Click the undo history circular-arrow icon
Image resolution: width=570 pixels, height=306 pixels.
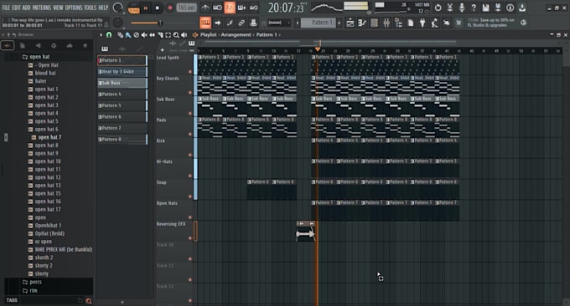[x=438, y=8]
